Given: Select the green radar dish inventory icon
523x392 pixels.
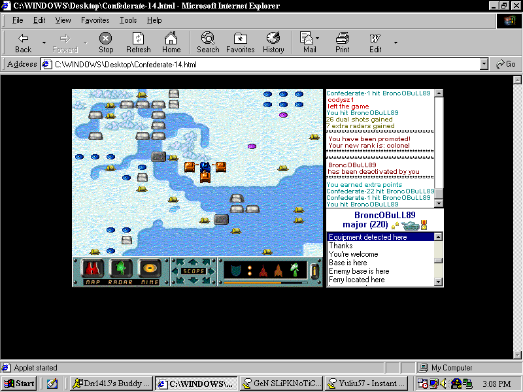Looking at the screenshot, I should point(294,270).
